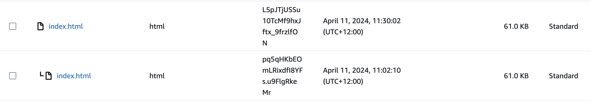591x104 pixels.
Task: Click the file icon of the top index.html
Action: click(x=41, y=26)
